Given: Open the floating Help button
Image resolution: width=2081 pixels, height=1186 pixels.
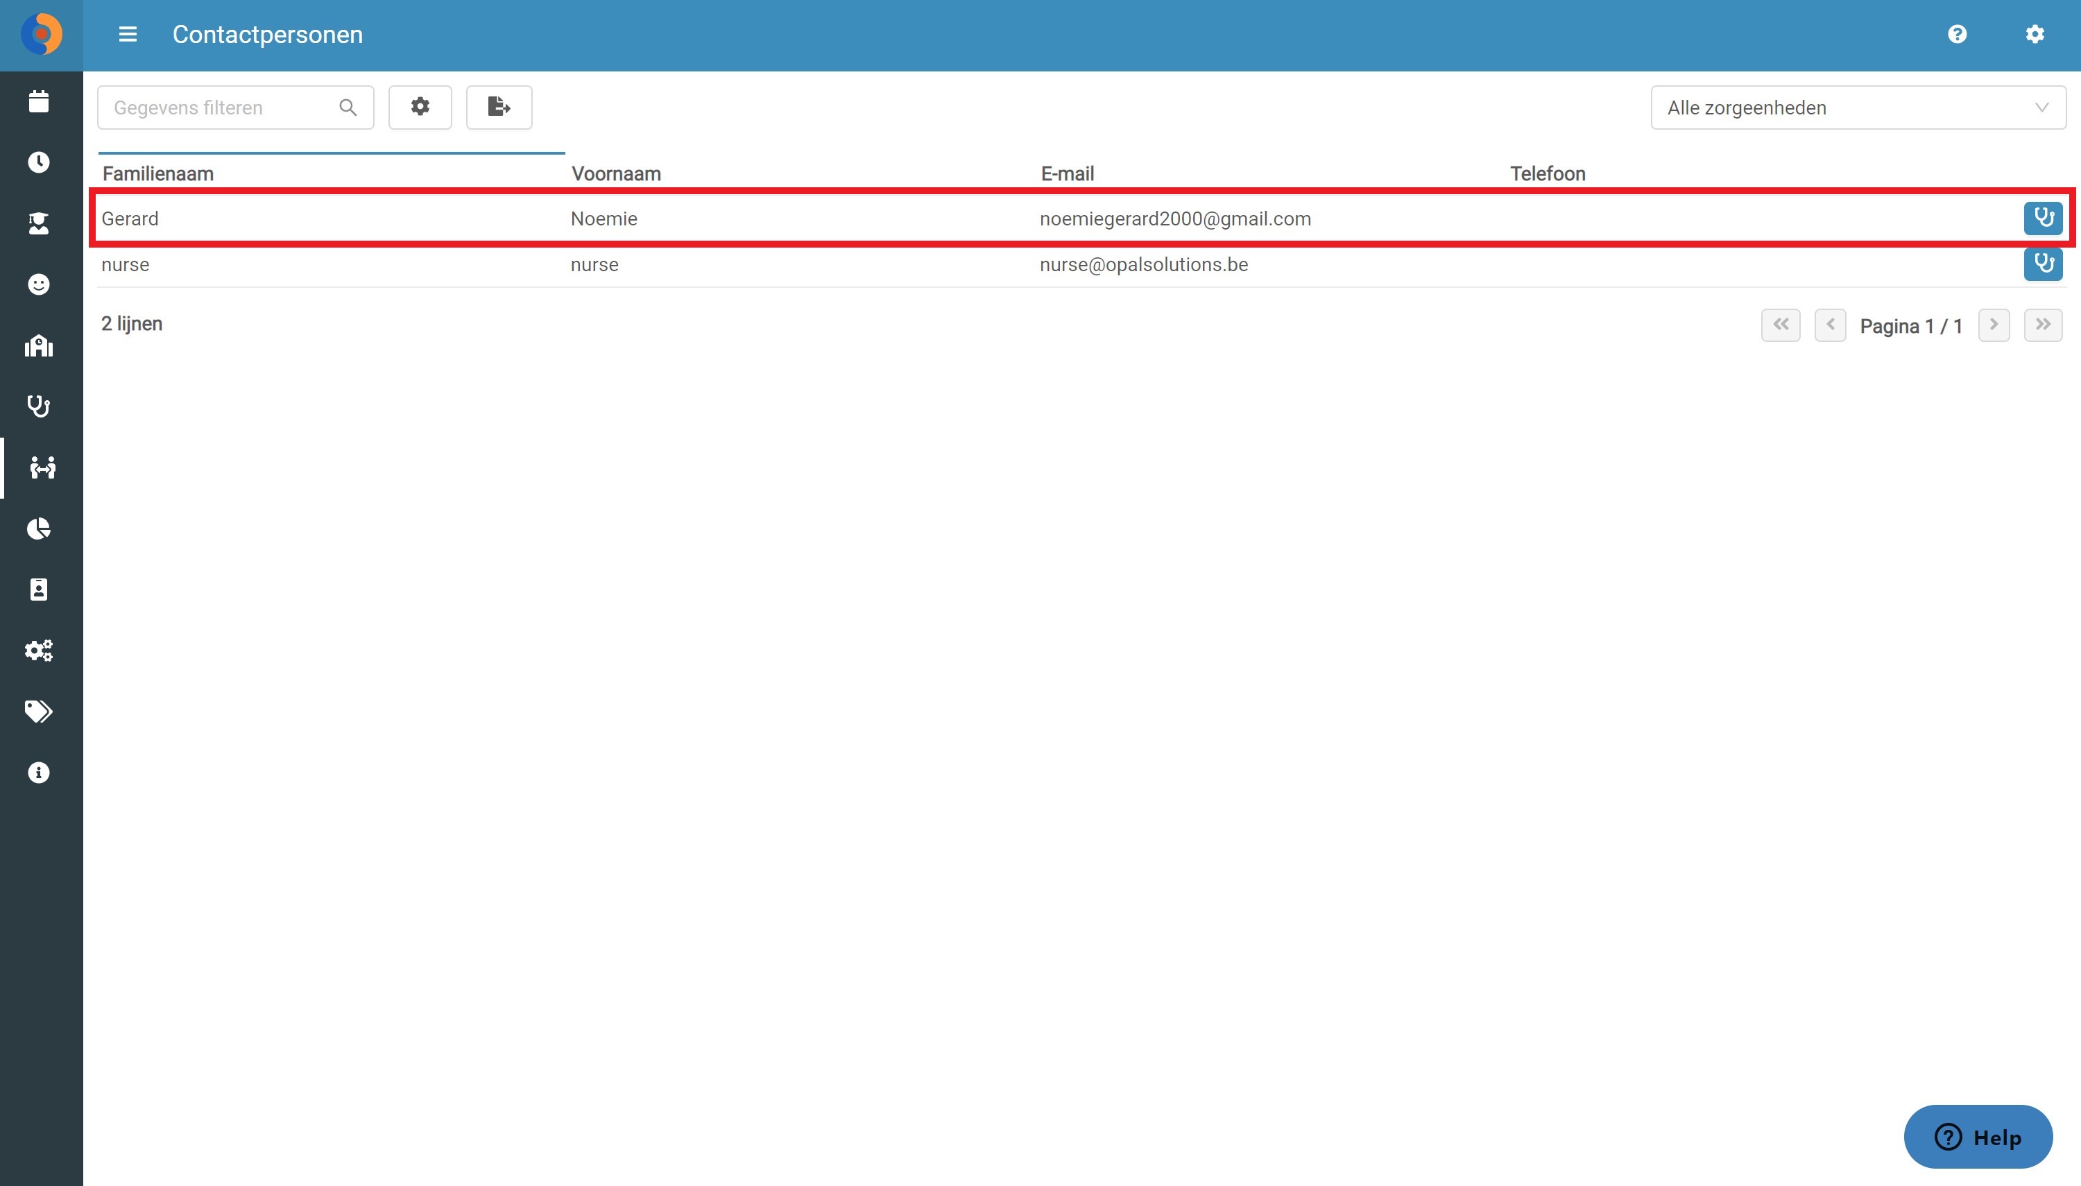Looking at the screenshot, I should [1978, 1136].
